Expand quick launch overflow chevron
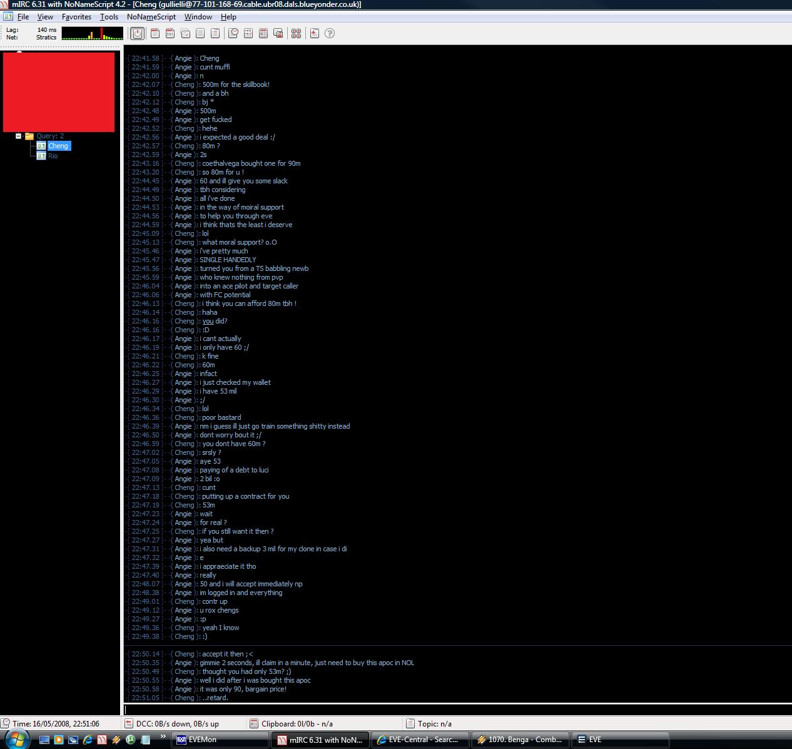 coord(163,736)
